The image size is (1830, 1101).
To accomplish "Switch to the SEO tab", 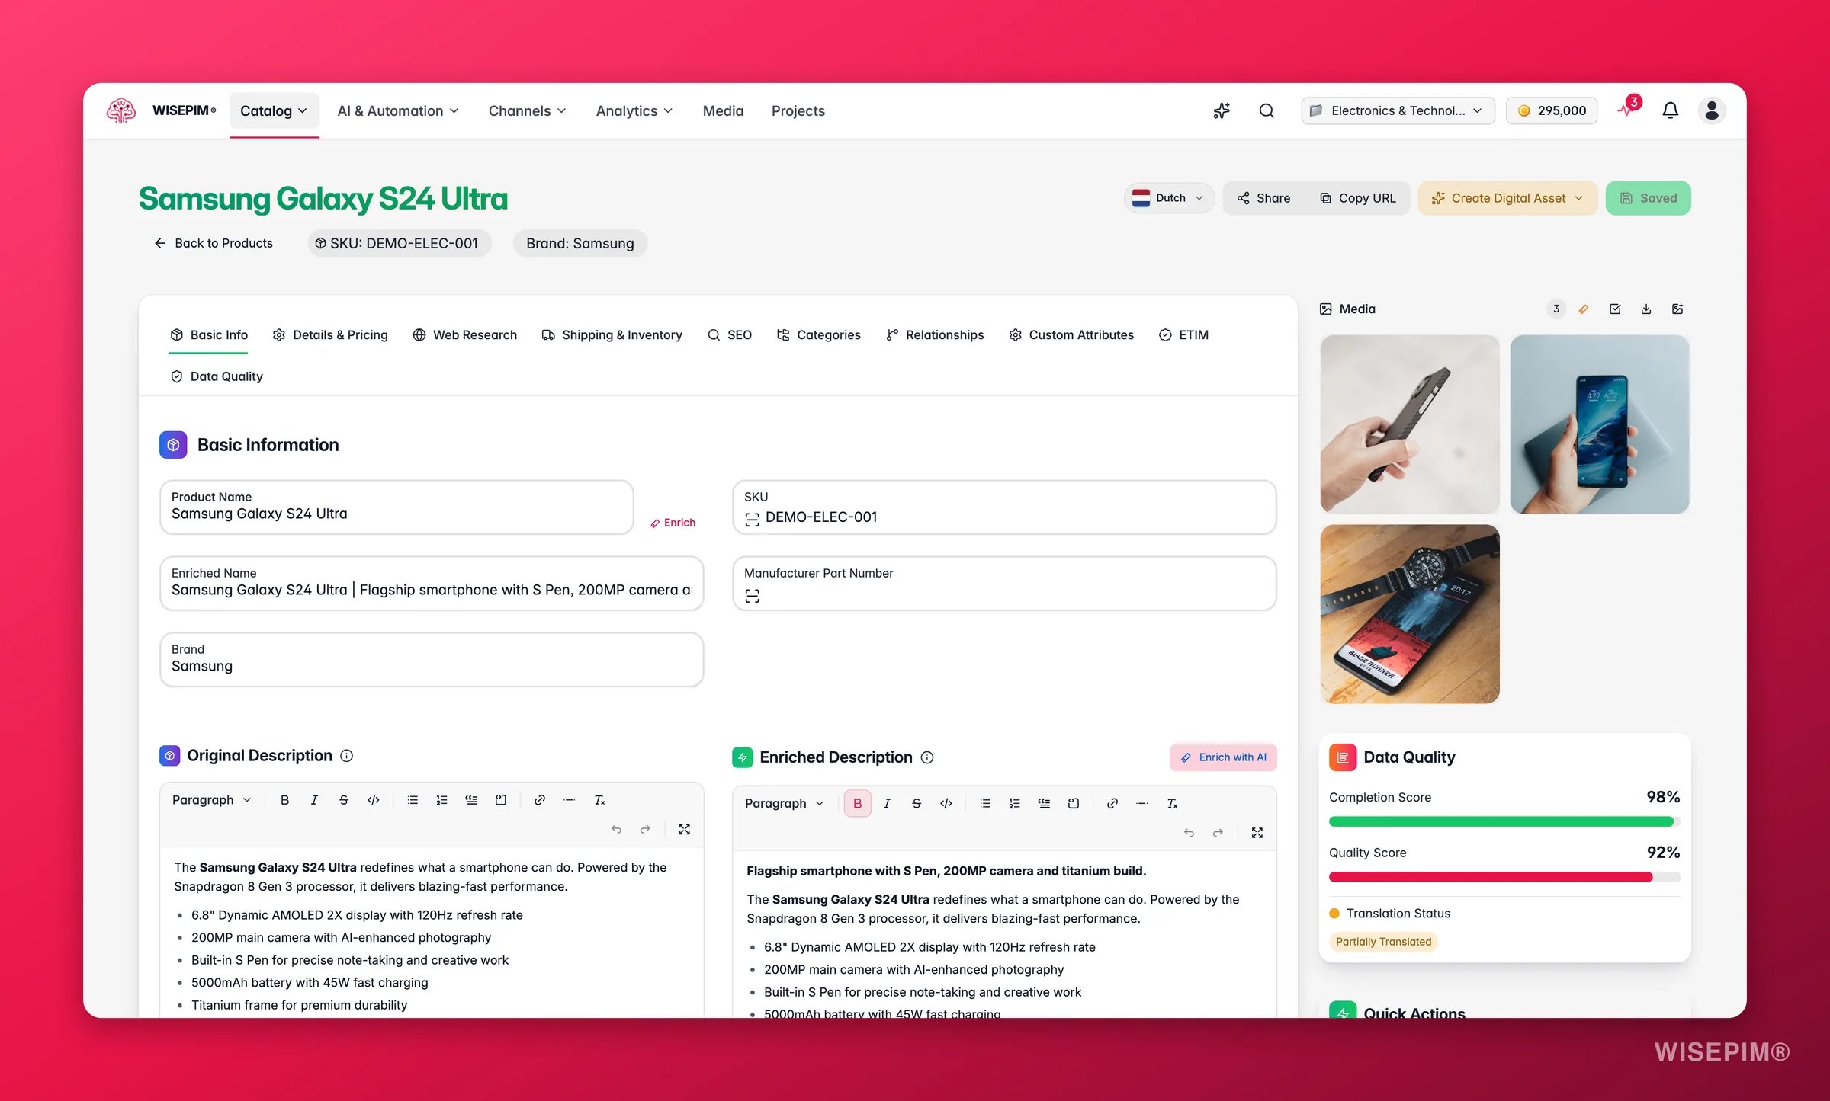I will tap(730, 334).
